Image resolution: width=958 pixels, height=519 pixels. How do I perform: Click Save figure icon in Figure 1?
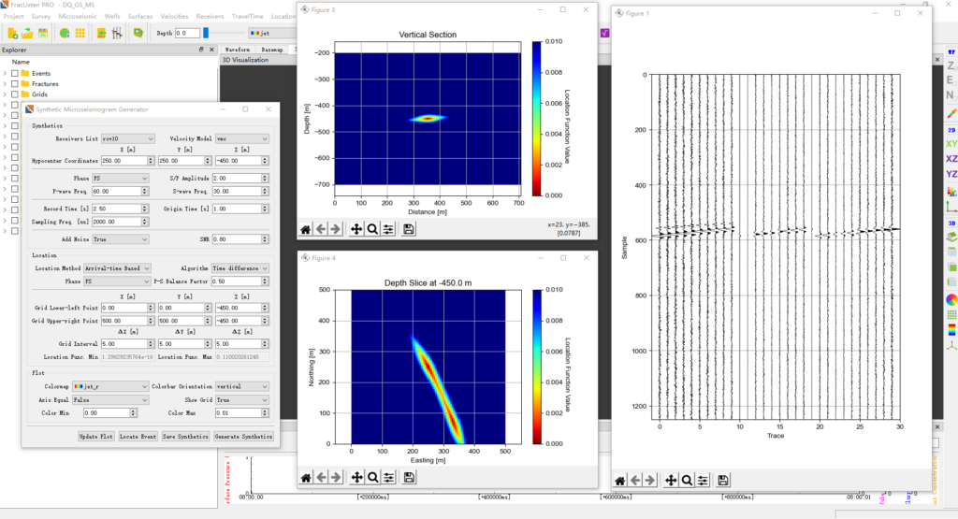[723, 481]
